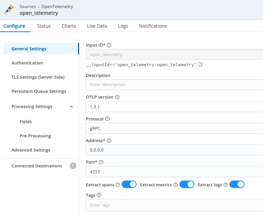Switch to the Status tab
Image resolution: width=263 pixels, height=215 pixels.
point(44,26)
